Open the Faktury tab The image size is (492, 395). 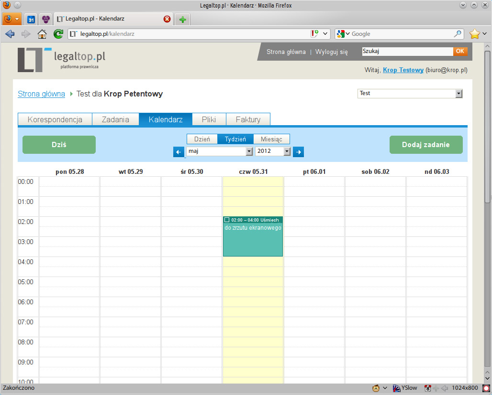coord(248,119)
